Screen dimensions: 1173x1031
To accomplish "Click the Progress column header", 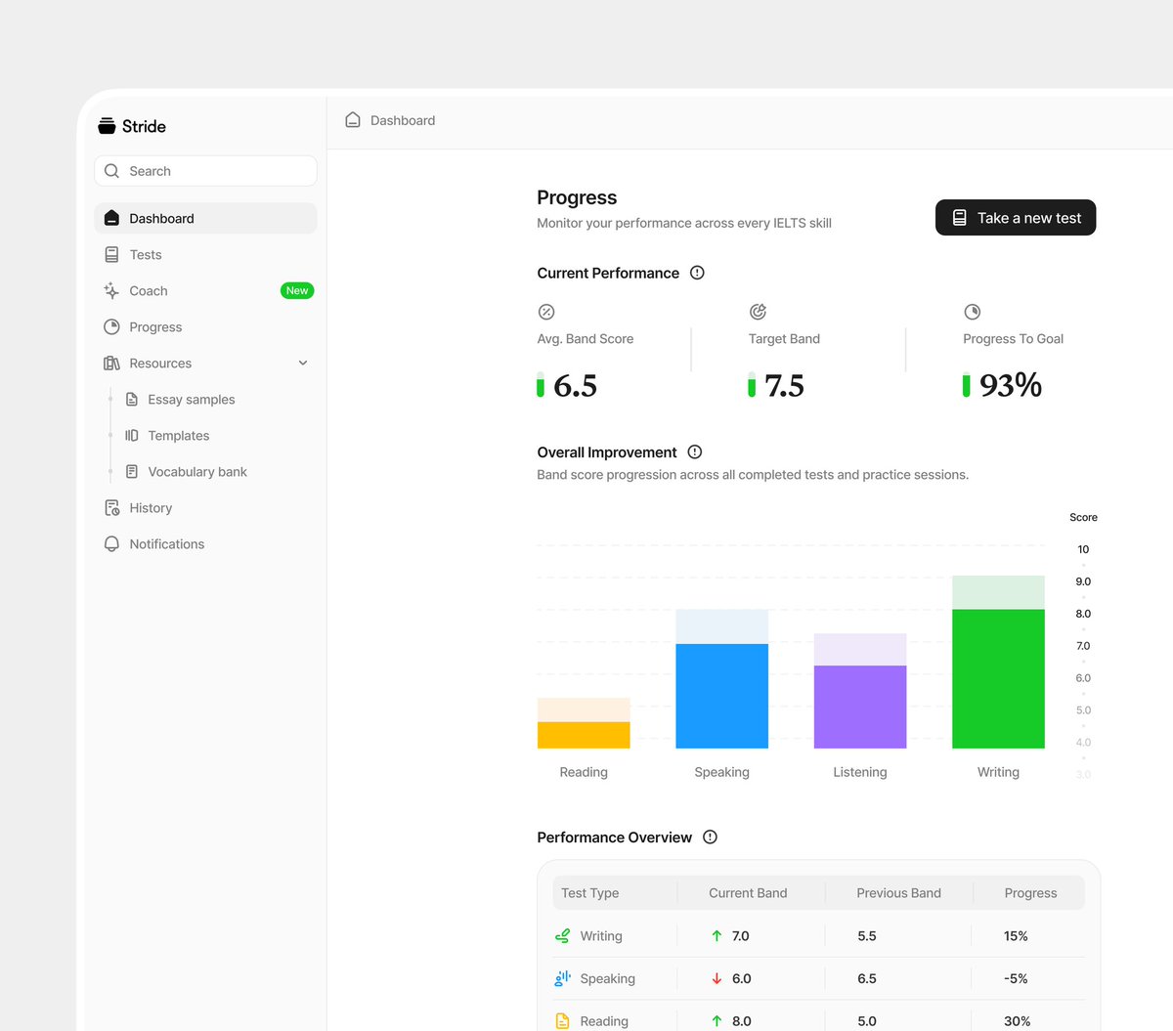I will coord(1030,892).
